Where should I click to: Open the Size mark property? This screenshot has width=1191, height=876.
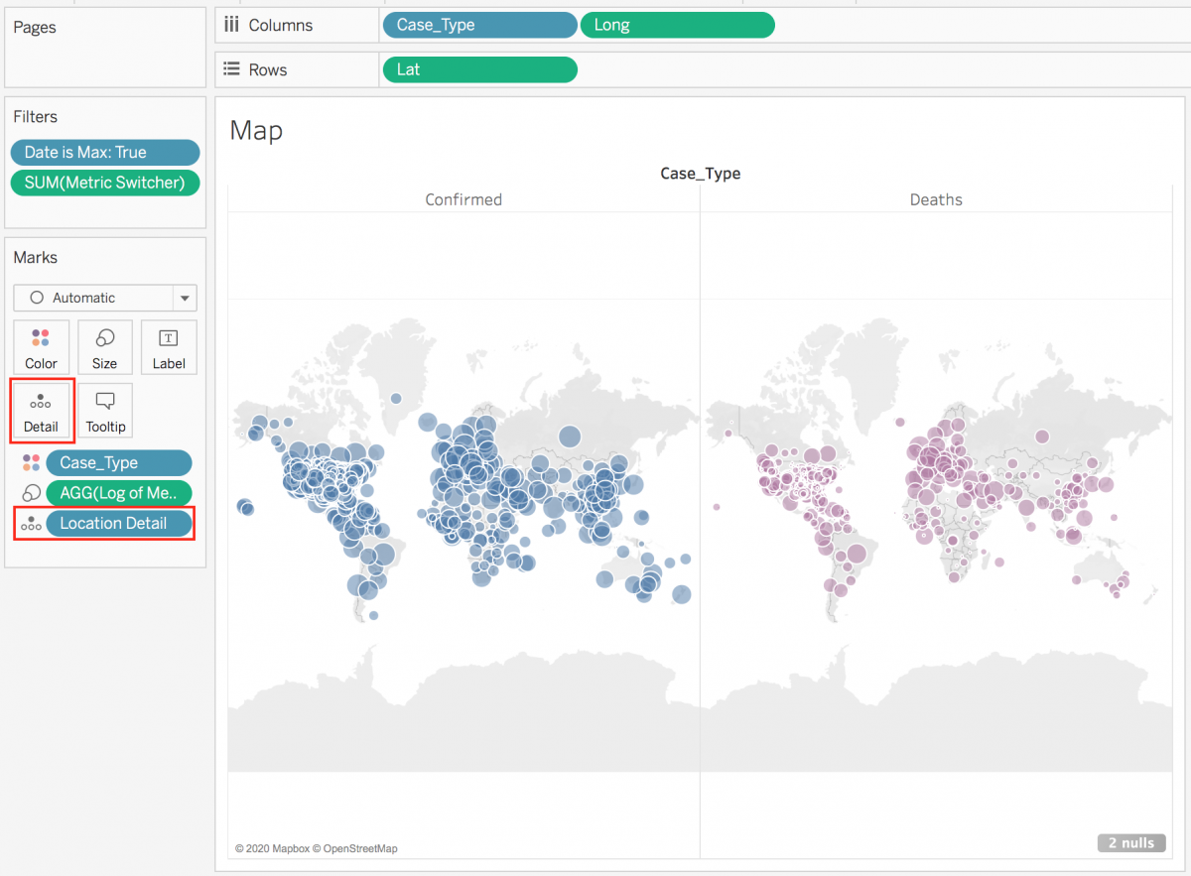(105, 347)
